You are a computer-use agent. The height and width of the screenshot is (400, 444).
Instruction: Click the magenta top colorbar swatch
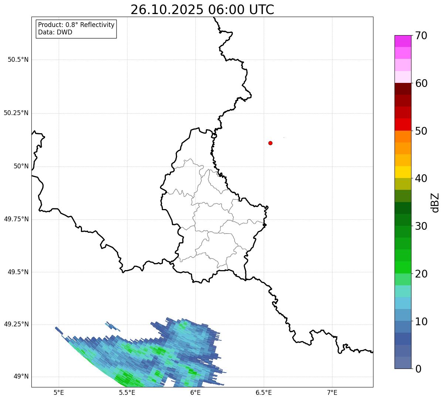pos(403,41)
